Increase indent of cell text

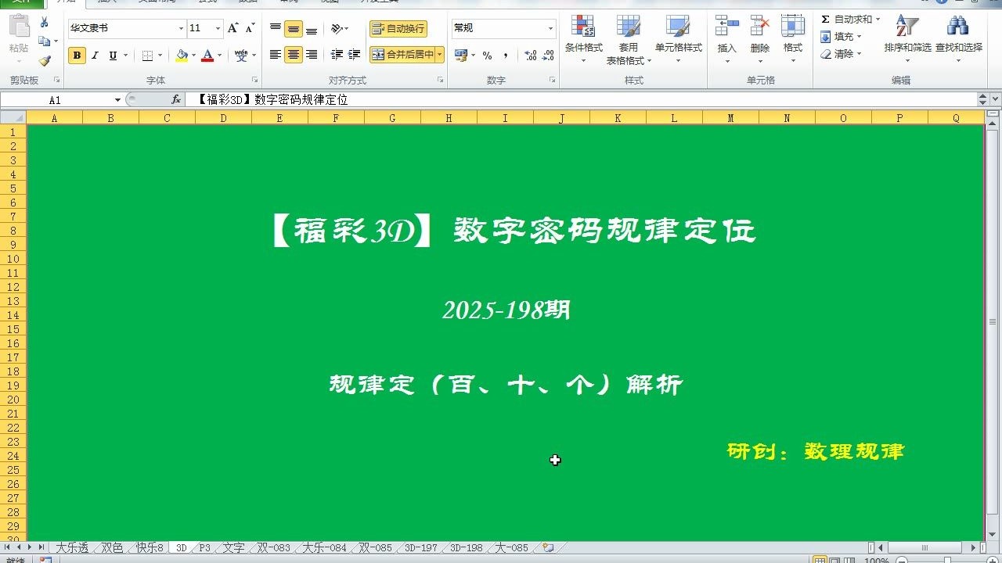coord(354,55)
